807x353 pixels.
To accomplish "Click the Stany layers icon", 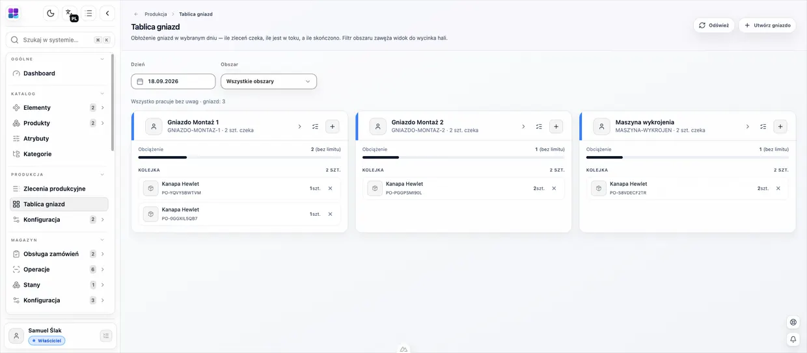I will (16, 285).
